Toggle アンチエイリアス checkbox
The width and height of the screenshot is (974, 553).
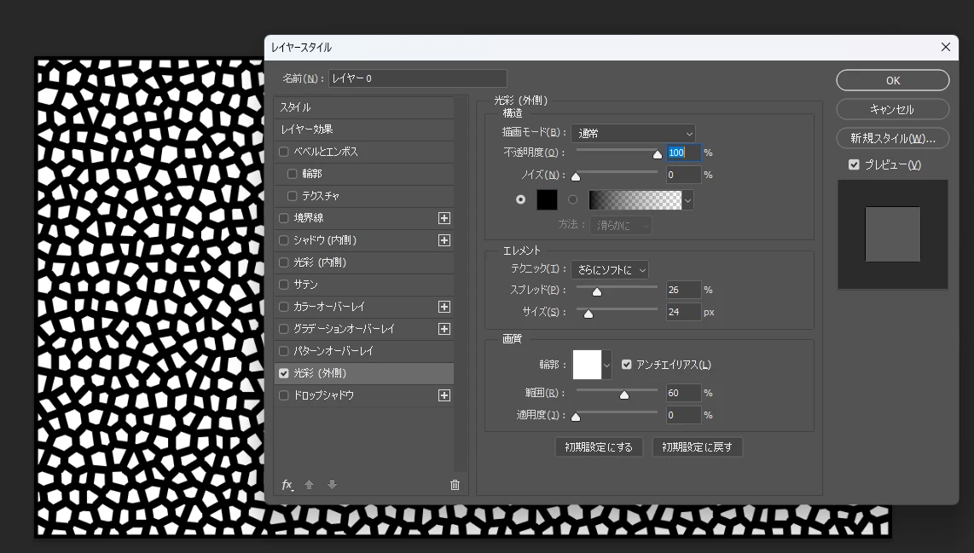pyautogui.click(x=626, y=365)
